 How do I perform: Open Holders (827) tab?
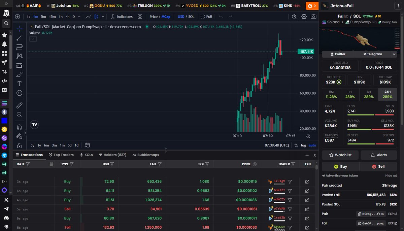click(x=113, y=155)
